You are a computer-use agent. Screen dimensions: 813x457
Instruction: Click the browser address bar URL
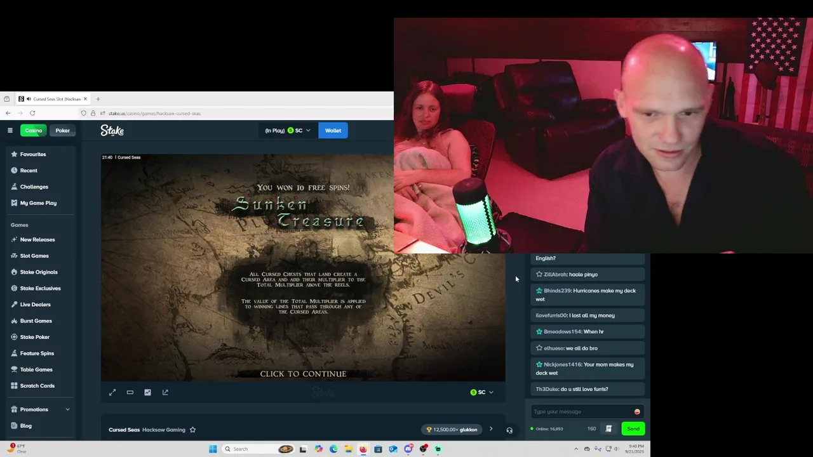(x=154, y=114)
